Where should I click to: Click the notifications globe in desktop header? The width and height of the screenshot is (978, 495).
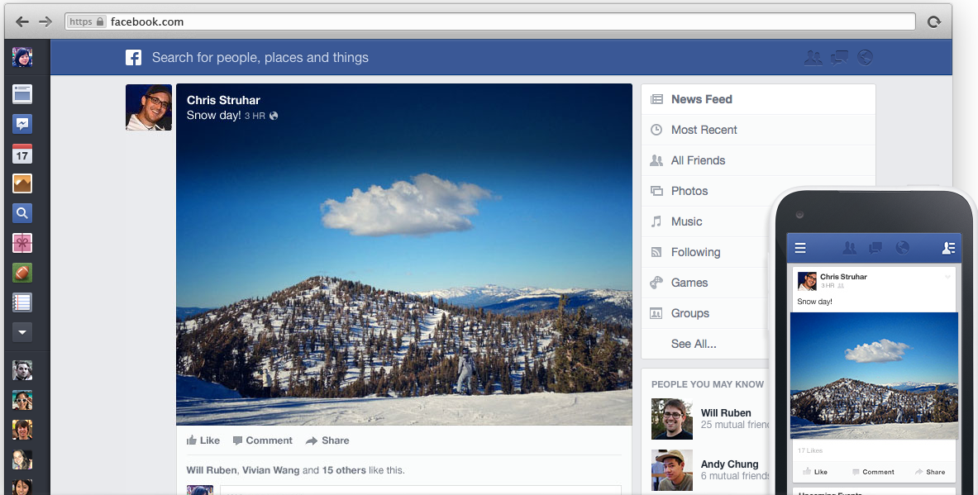click(865, 58)
